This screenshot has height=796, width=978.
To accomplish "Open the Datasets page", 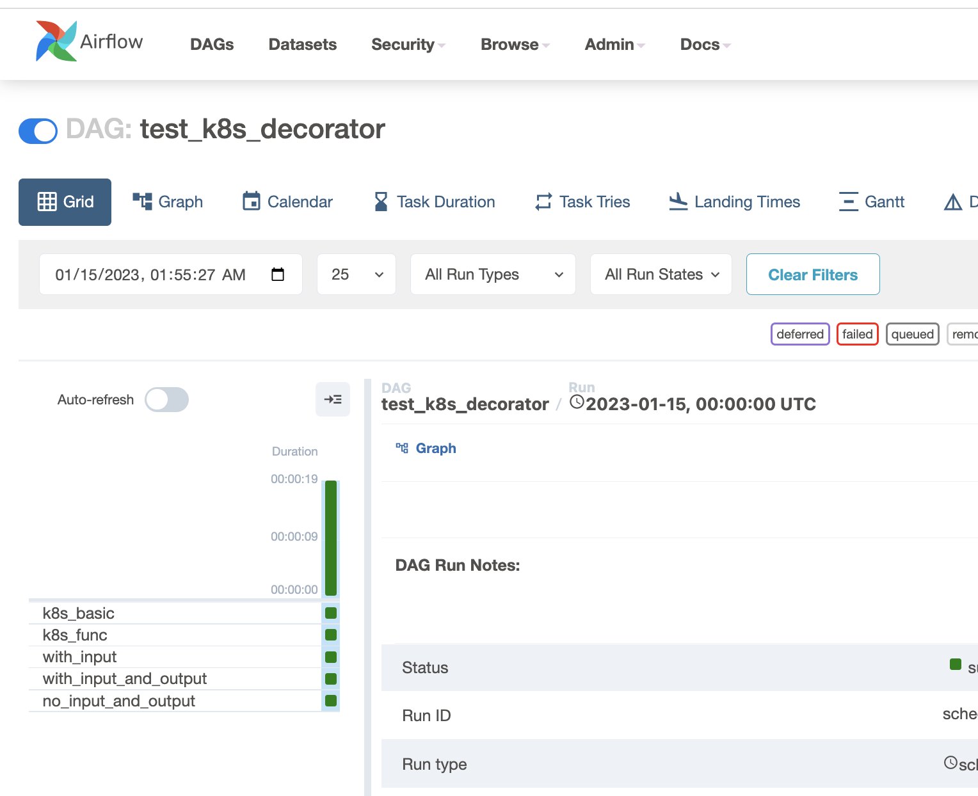I will click(x=303, y=44).
